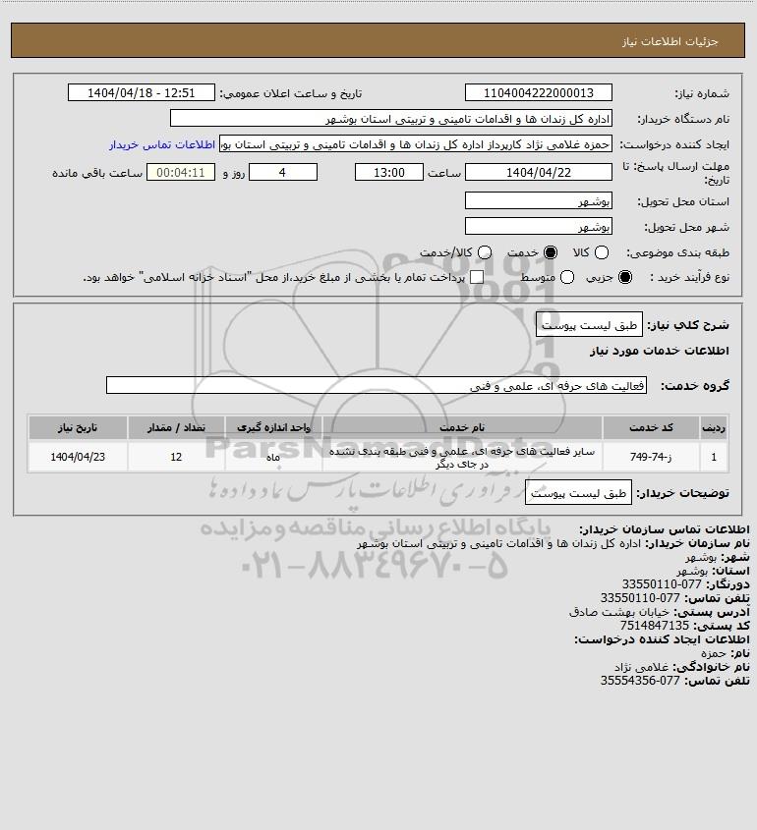Click the buyer notes box طبق لیست پیوست
The height and width of the screenshot is (830, 757).
578,493
